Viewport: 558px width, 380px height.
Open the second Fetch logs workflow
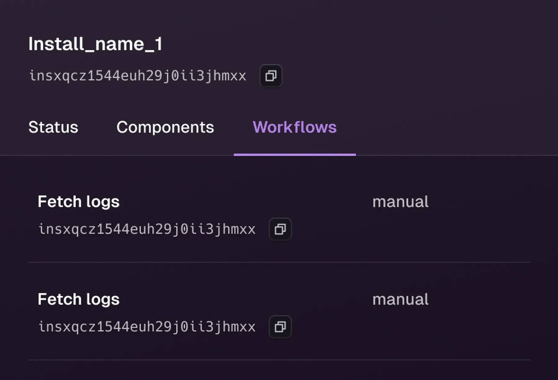[x=78, y=299]
